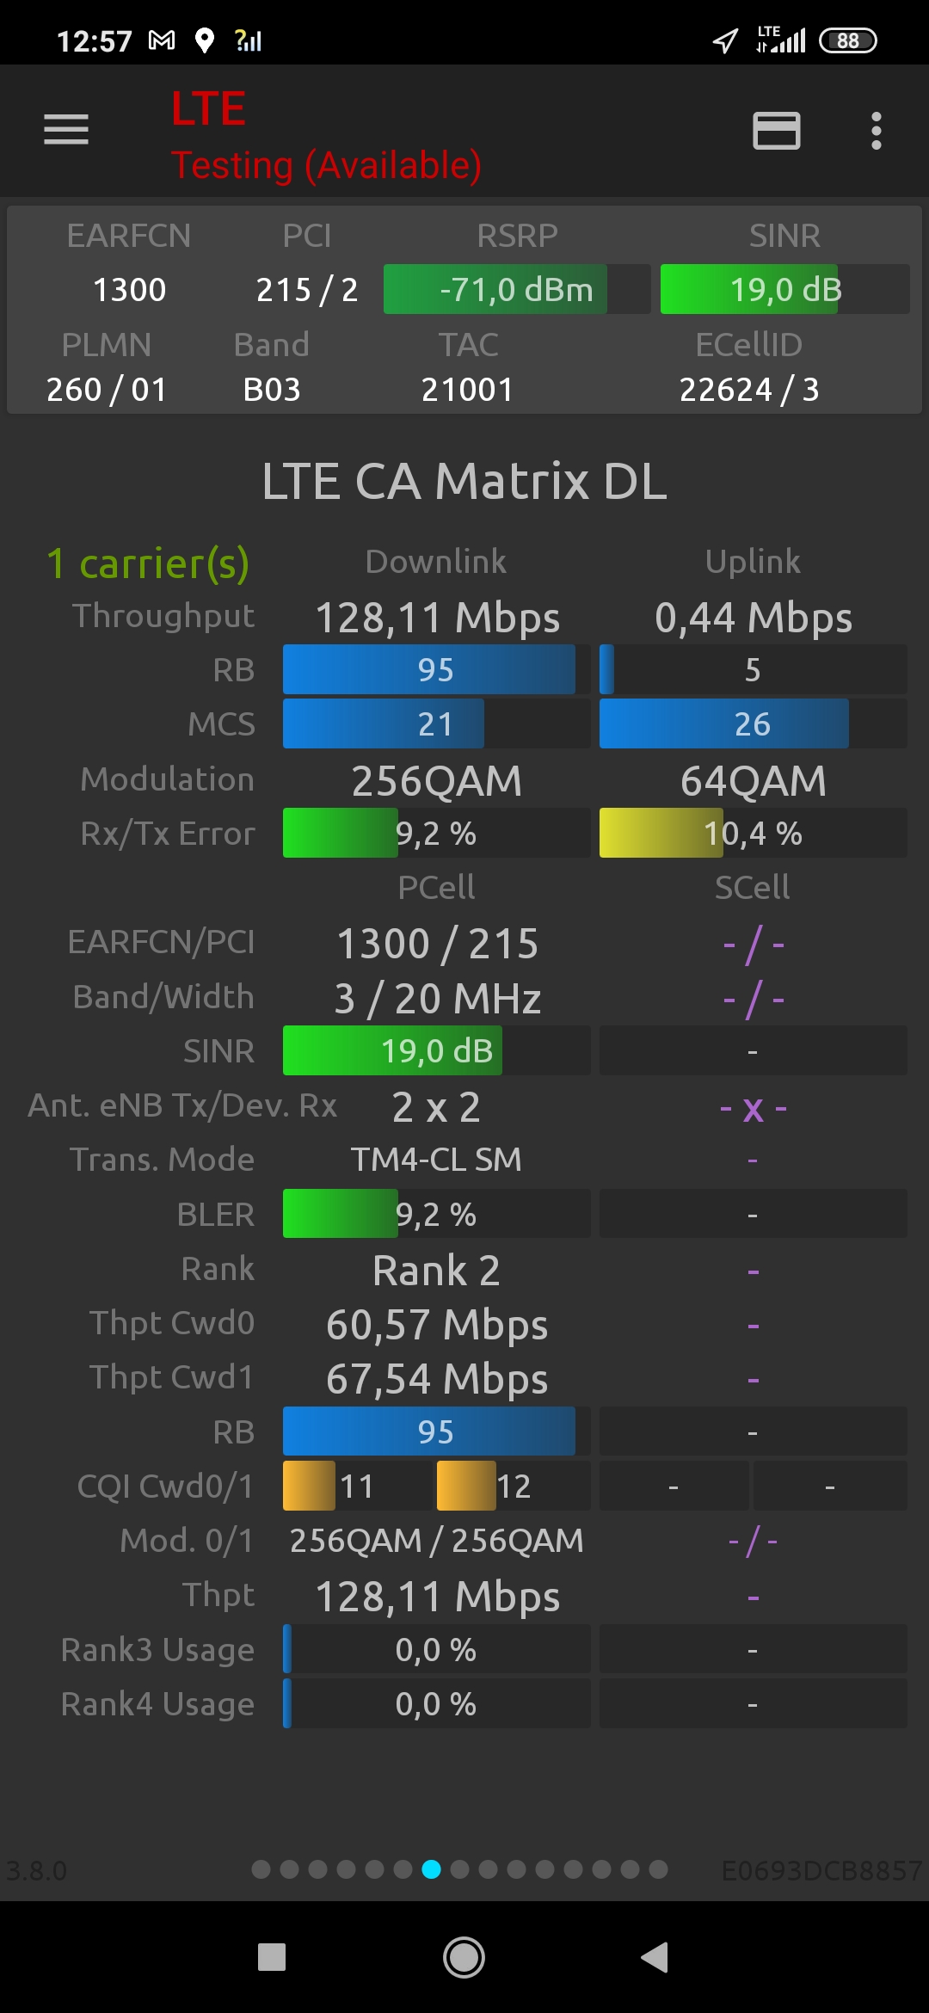Tap the highlighted active page dot
The image size is (929, 2013).
click(432, 1869)
